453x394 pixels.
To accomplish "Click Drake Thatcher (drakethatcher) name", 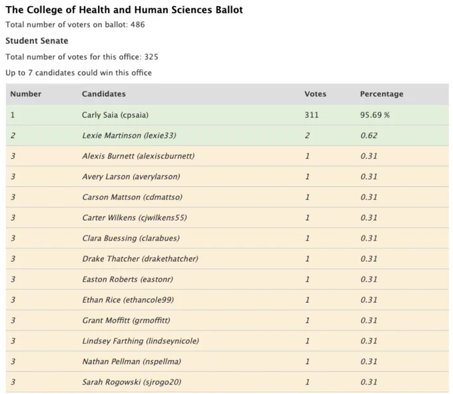I will click(140, 259).
